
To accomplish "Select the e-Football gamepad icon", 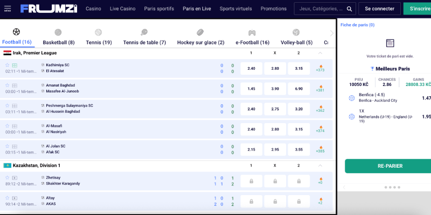I will click(x=252, y=33).
